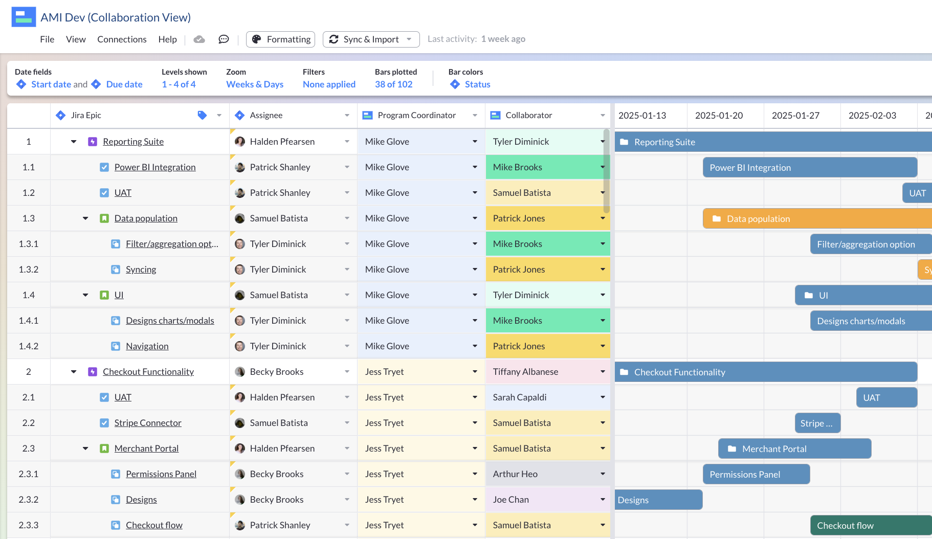932x539 pixels.
Task: Click the Syncing subtask icon
Action: pos(116,269)
